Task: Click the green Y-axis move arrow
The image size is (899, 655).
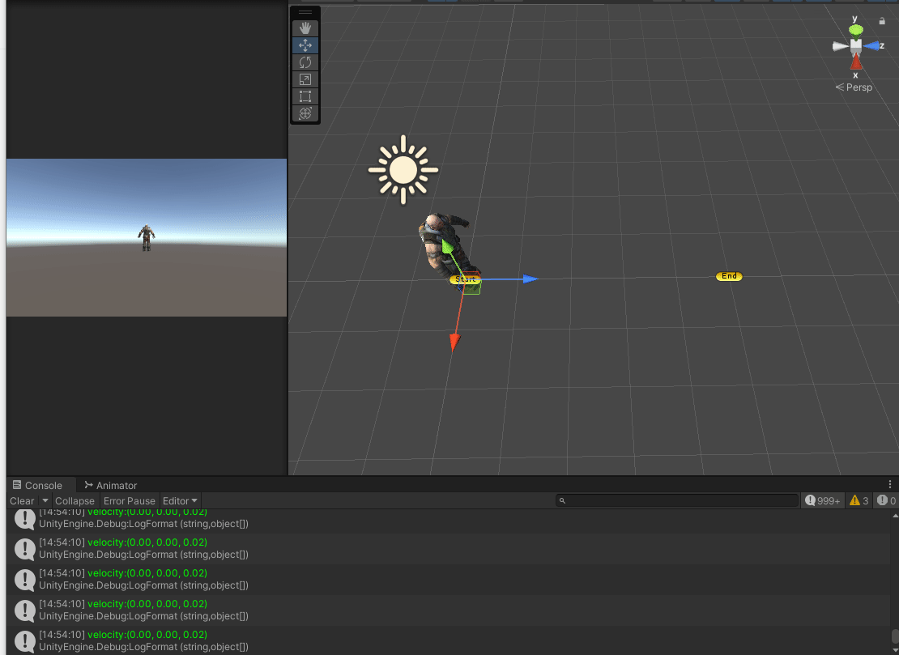Action: click(x=446, y=246)
